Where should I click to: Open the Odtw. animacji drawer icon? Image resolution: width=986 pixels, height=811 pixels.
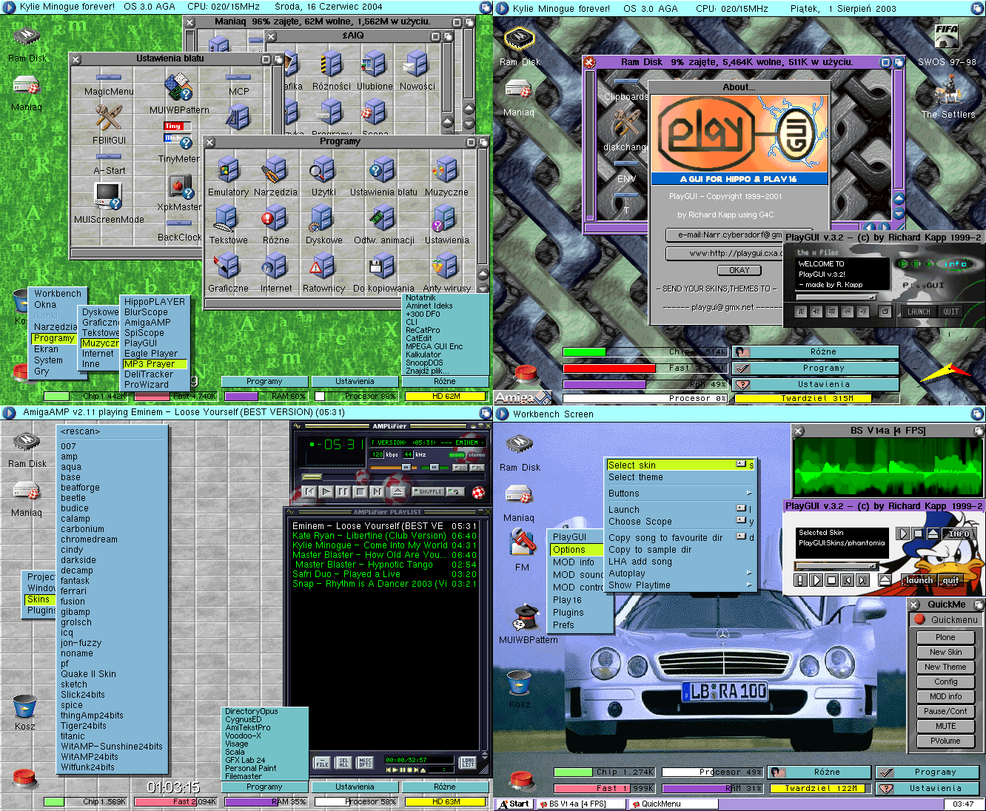pyautogui.click(x=383, y=225)
